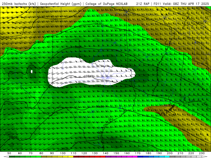The image size is (211, 158).
Task: Click the small white patch west of jet core
Action: point(32,72)
